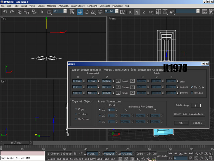Screen dimensions: 214x161
Task: Click the Align tool icon
Action: tap(172, 12)
